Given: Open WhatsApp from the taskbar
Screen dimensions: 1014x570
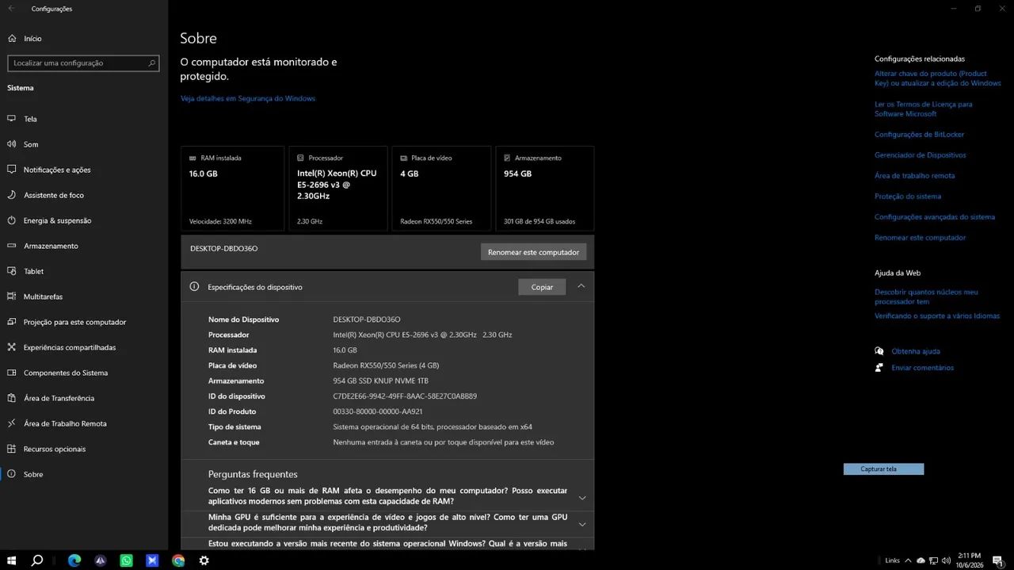Looking at the screenshot, I should click(126, 560).
